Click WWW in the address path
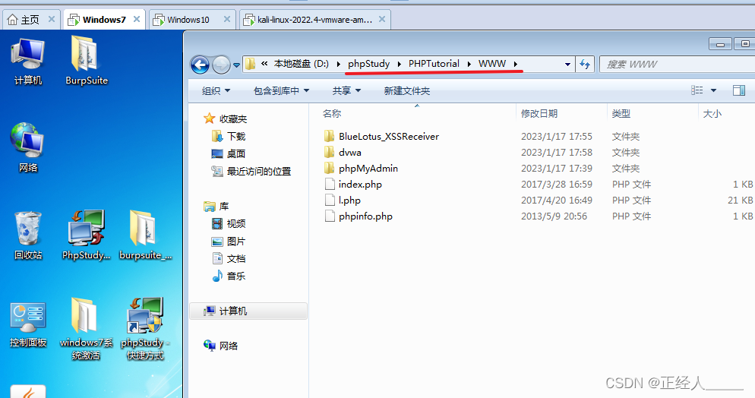This screenshot has height=398, width=755. point(492,64)
